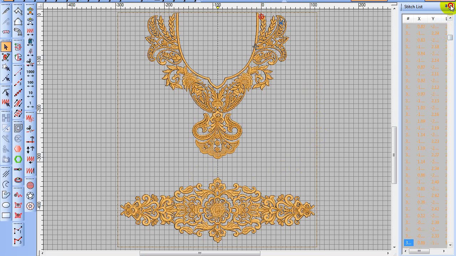Select the star-with-arrow selection tool

coord(6,67)
